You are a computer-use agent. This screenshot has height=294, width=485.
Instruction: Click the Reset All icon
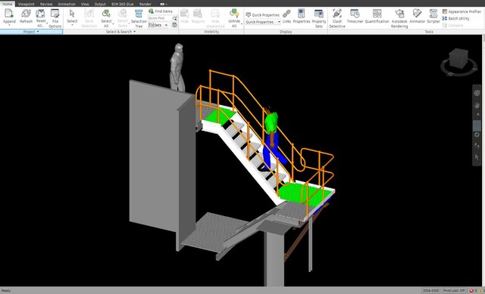click(40, 14)
